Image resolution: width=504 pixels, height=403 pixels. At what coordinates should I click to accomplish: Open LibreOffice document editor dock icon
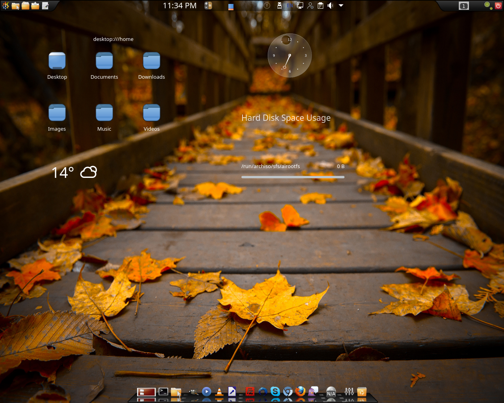tap(232, 392)
